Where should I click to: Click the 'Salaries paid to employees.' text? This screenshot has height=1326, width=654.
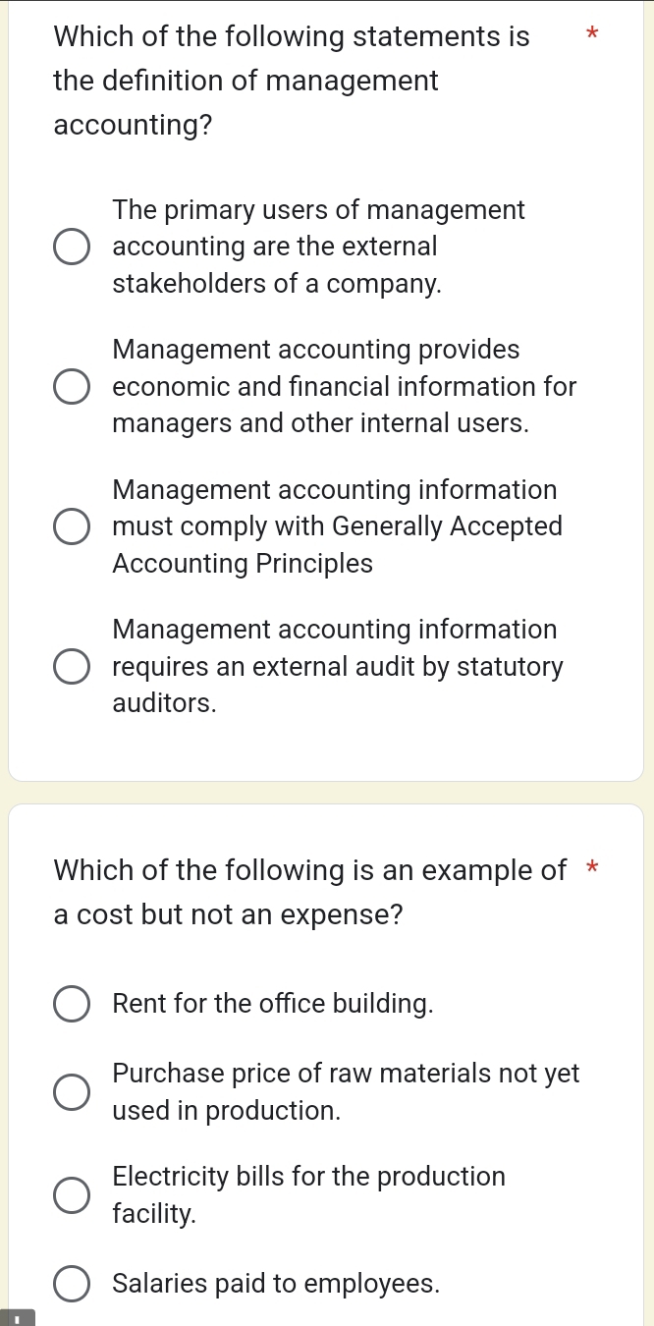pos(276,1284)
